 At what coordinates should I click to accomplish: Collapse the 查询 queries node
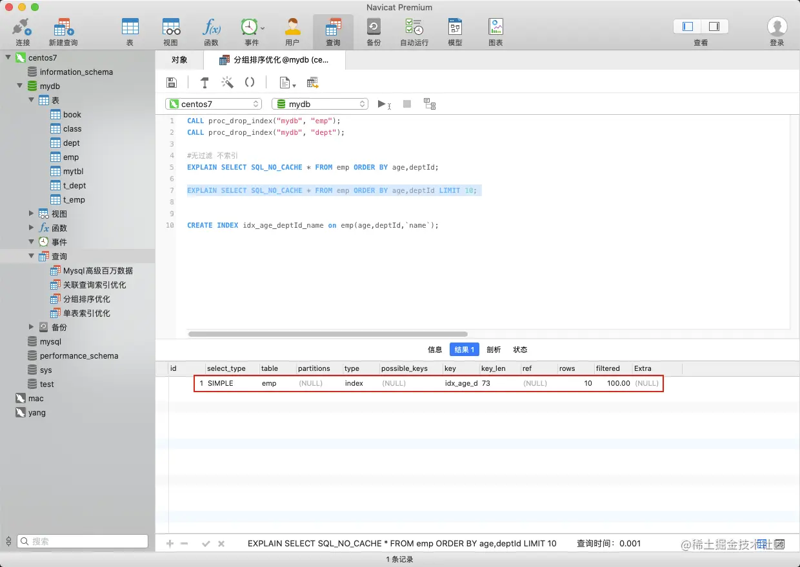pyautogui.click(x=31, y=256)
